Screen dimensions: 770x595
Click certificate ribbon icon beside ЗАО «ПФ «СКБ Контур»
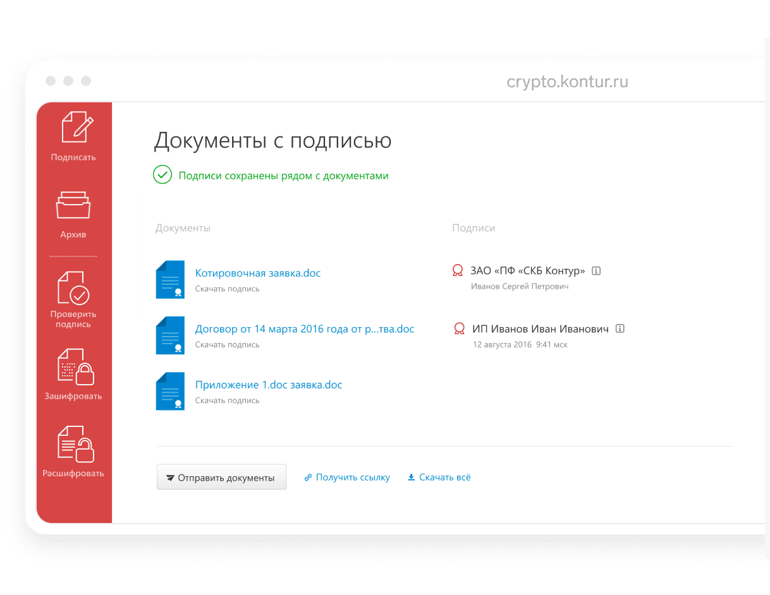point(458,271)
